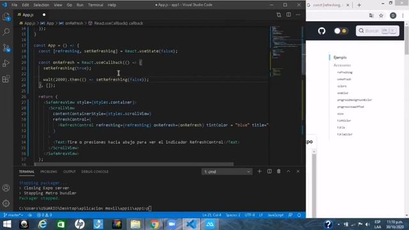Split the editor to the right
Screen dimensions: 409x230
(x=288, y=15)
